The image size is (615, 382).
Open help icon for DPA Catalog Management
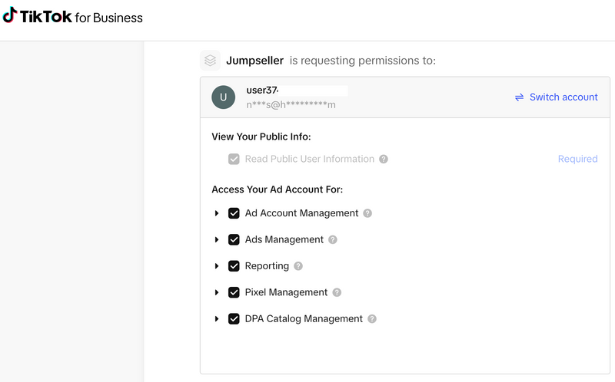(x=372, y=319)
